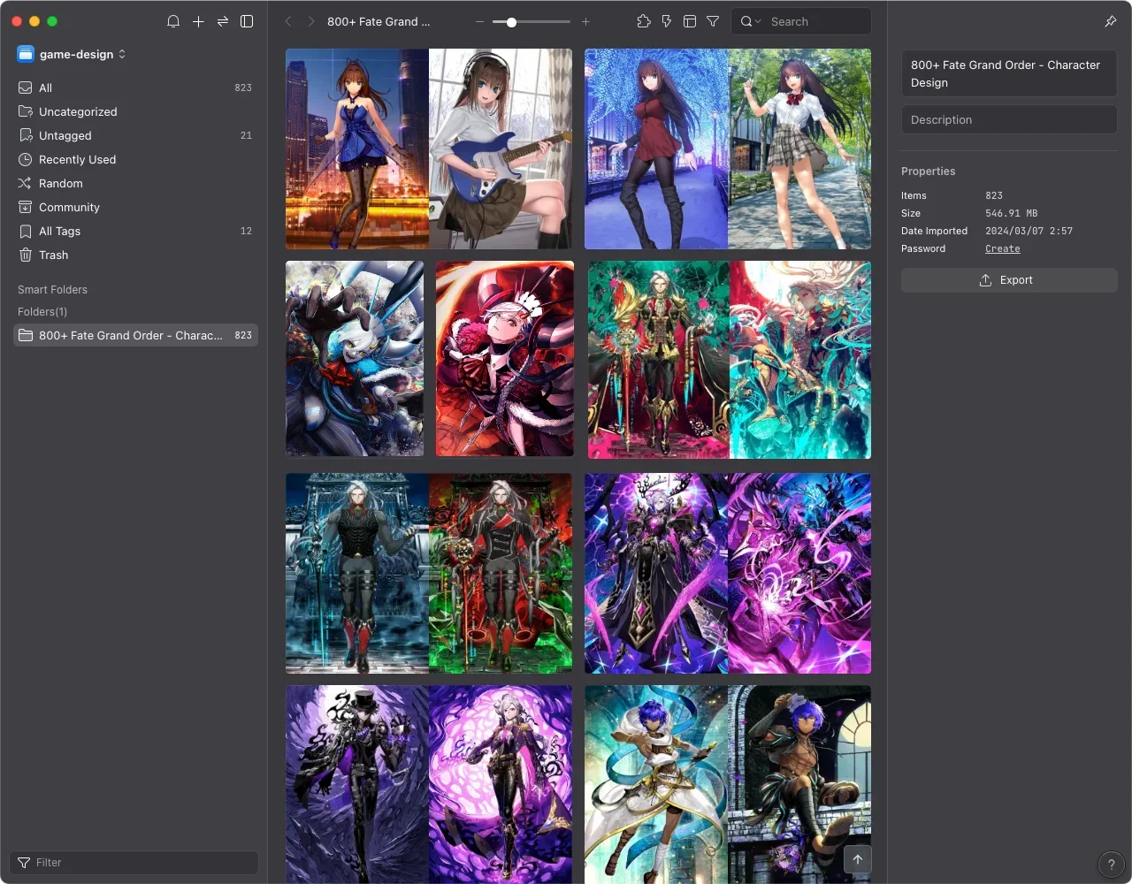Open the notifications bell icon
This screenshot has width=1132, height=884.
point(173,21)
